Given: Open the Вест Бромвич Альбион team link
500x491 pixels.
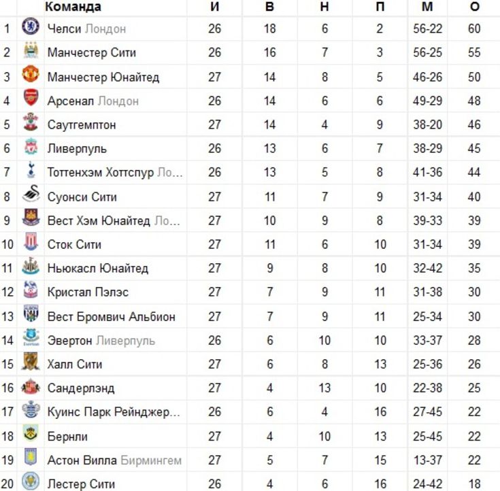Looking at the screenshot, I should coord(112,317).
